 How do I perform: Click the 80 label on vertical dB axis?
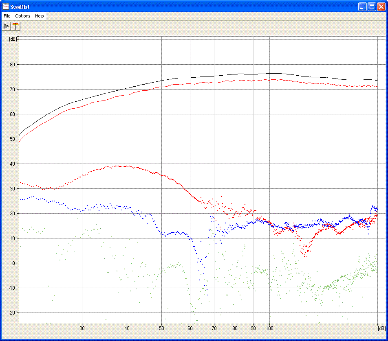(12, 65)
